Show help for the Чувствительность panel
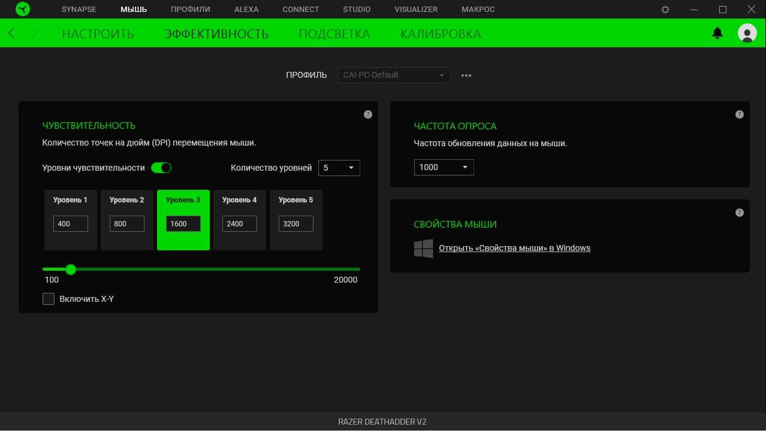The image size is (766, 433). click(x=368, y=114)
